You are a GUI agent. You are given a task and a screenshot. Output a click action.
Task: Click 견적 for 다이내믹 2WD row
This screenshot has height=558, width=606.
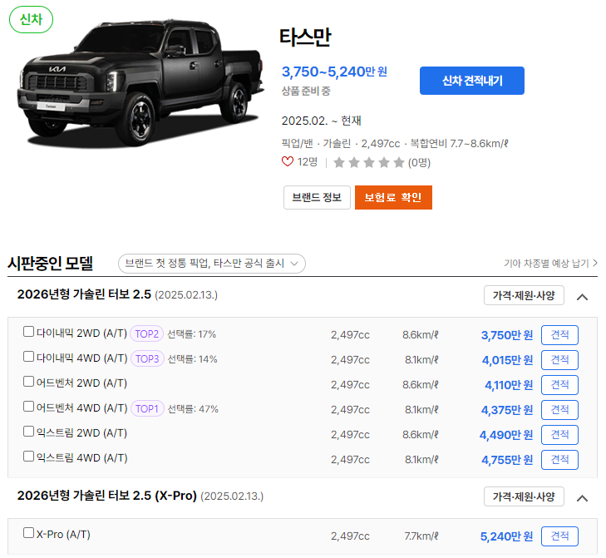pyautogui.click(x=559, y=335)
